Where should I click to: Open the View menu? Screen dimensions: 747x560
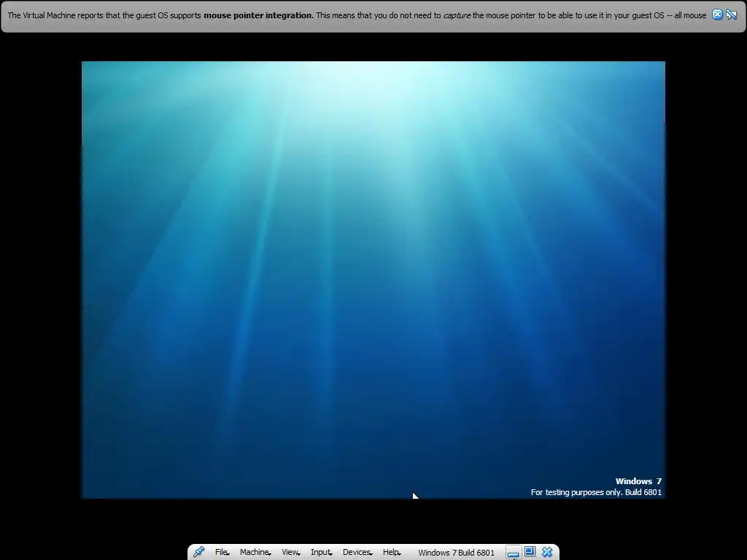290,552
